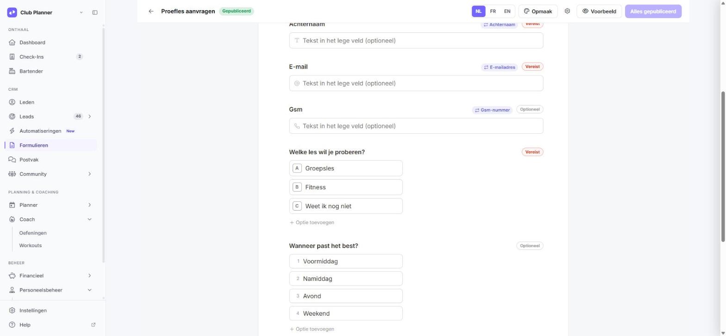
Task: Click the Leads target icon
Action: pyautogui.click(x=12, y=117)
